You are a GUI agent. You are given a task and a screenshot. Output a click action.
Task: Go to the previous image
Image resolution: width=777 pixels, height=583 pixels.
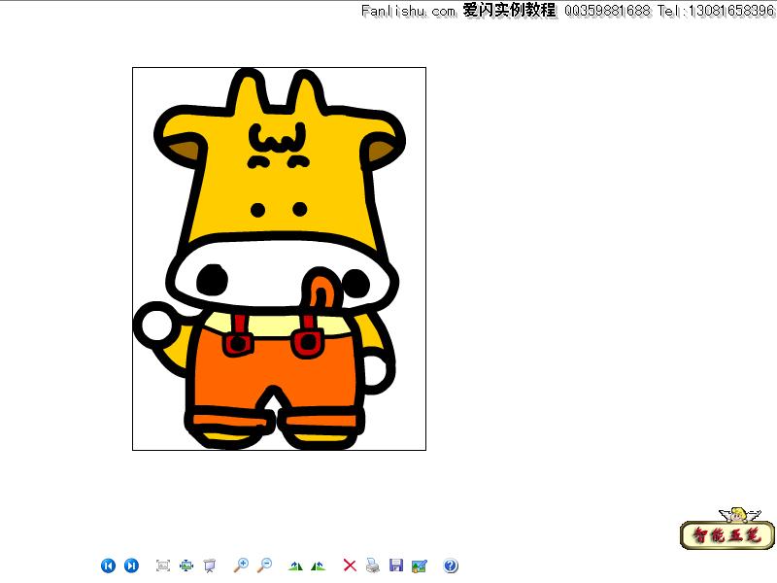[x=108, y=566]
